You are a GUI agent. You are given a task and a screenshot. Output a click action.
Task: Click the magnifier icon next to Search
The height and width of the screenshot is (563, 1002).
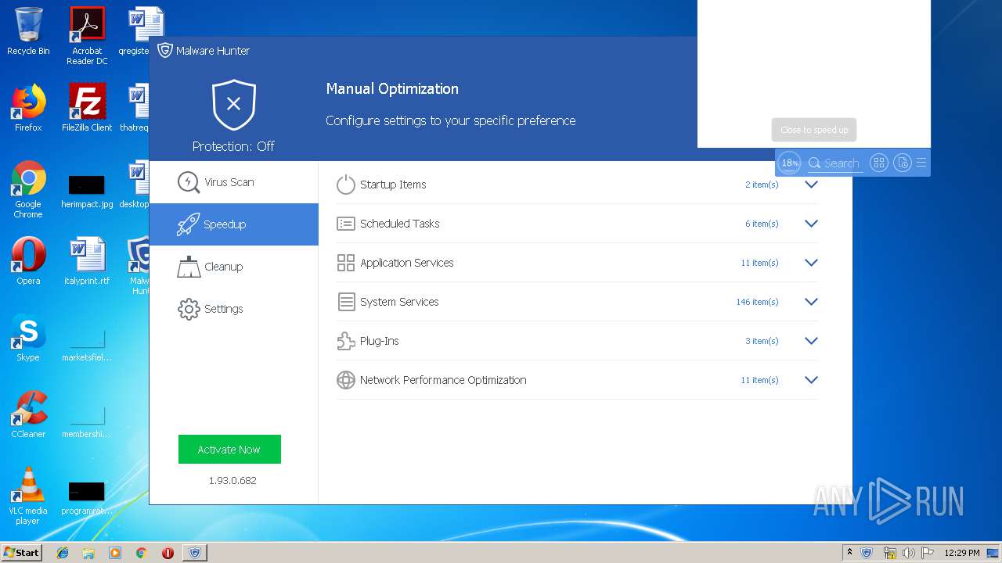tap(814, 163)
